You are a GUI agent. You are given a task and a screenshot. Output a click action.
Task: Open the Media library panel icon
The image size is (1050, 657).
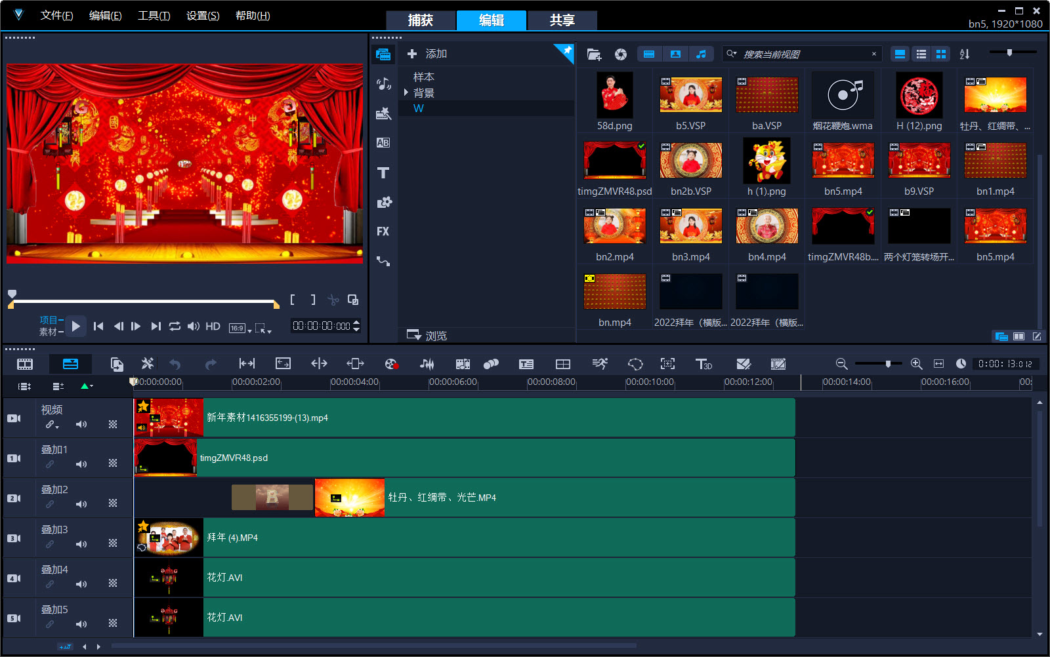(x=383, y=54)
